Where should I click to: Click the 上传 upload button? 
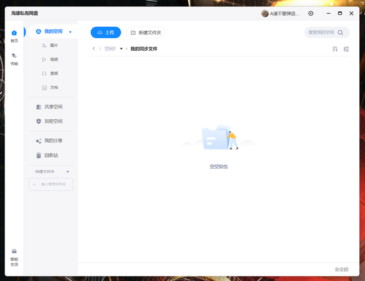coord(106,33)
